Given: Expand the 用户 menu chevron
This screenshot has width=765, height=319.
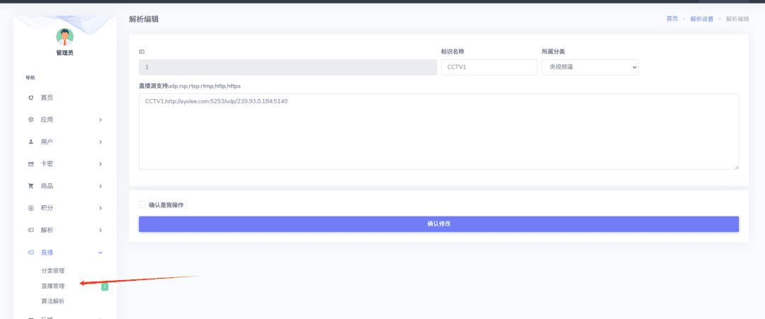Looking at the screenshot, I should 101,141.
